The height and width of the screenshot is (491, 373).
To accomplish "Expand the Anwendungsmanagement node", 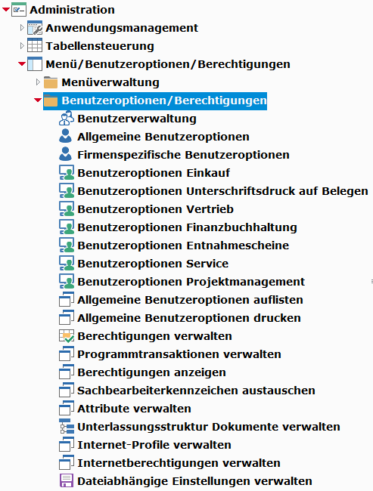I will tap(22, 27).
